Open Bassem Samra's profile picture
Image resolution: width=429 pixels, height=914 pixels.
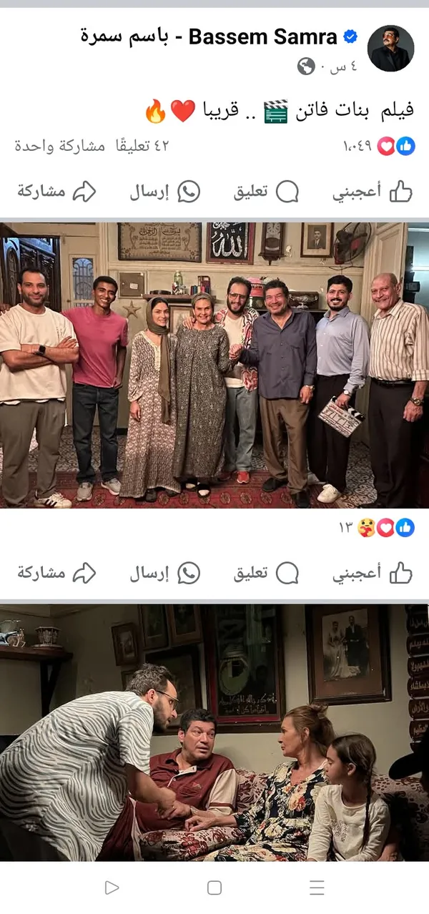(390, 49)
